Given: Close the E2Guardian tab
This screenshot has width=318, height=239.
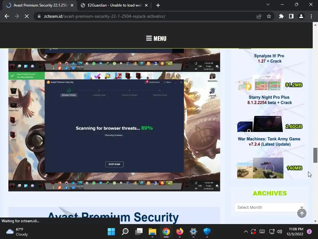Looking at the screenshot, I should (146, 5).
